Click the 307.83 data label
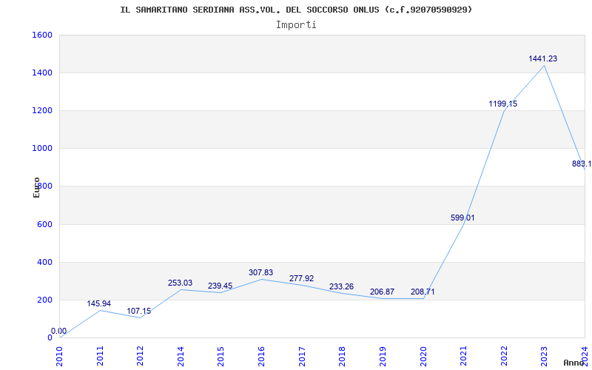Viewport: 592px width, 370px height. tap(261, 272)
